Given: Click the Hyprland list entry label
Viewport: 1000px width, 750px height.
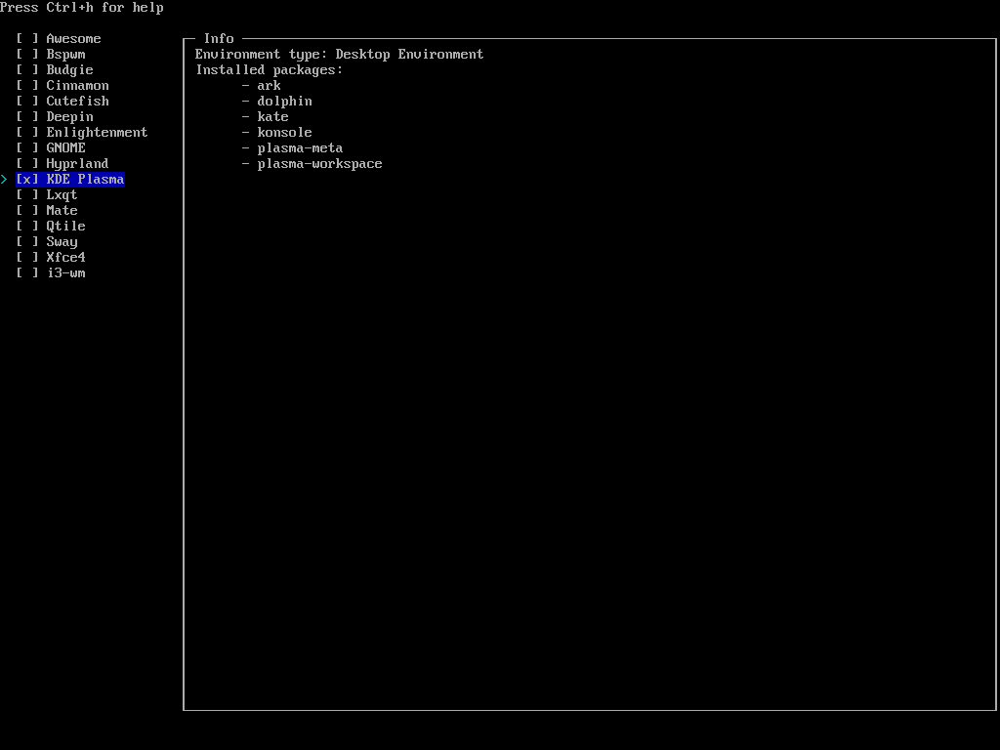Looking at the screenshot, I should [77, 164].
